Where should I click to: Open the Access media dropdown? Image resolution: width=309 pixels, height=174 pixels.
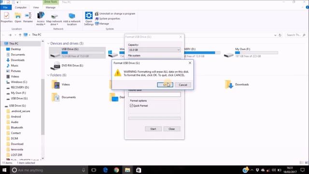[41, 19]
